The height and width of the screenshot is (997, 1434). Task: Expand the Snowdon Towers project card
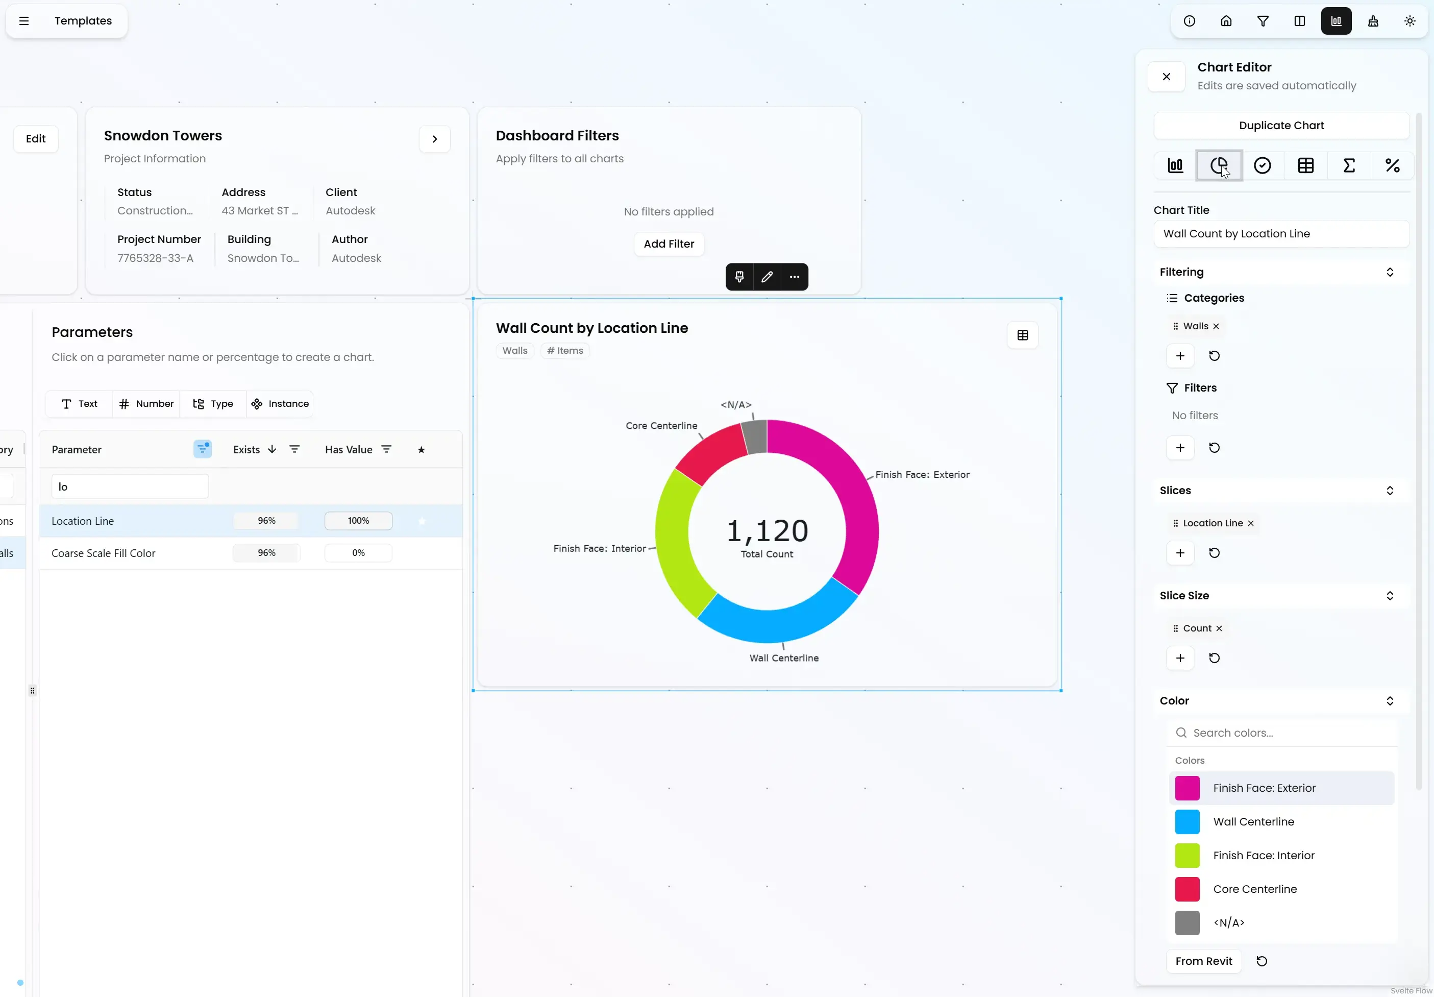coord(434,139)
